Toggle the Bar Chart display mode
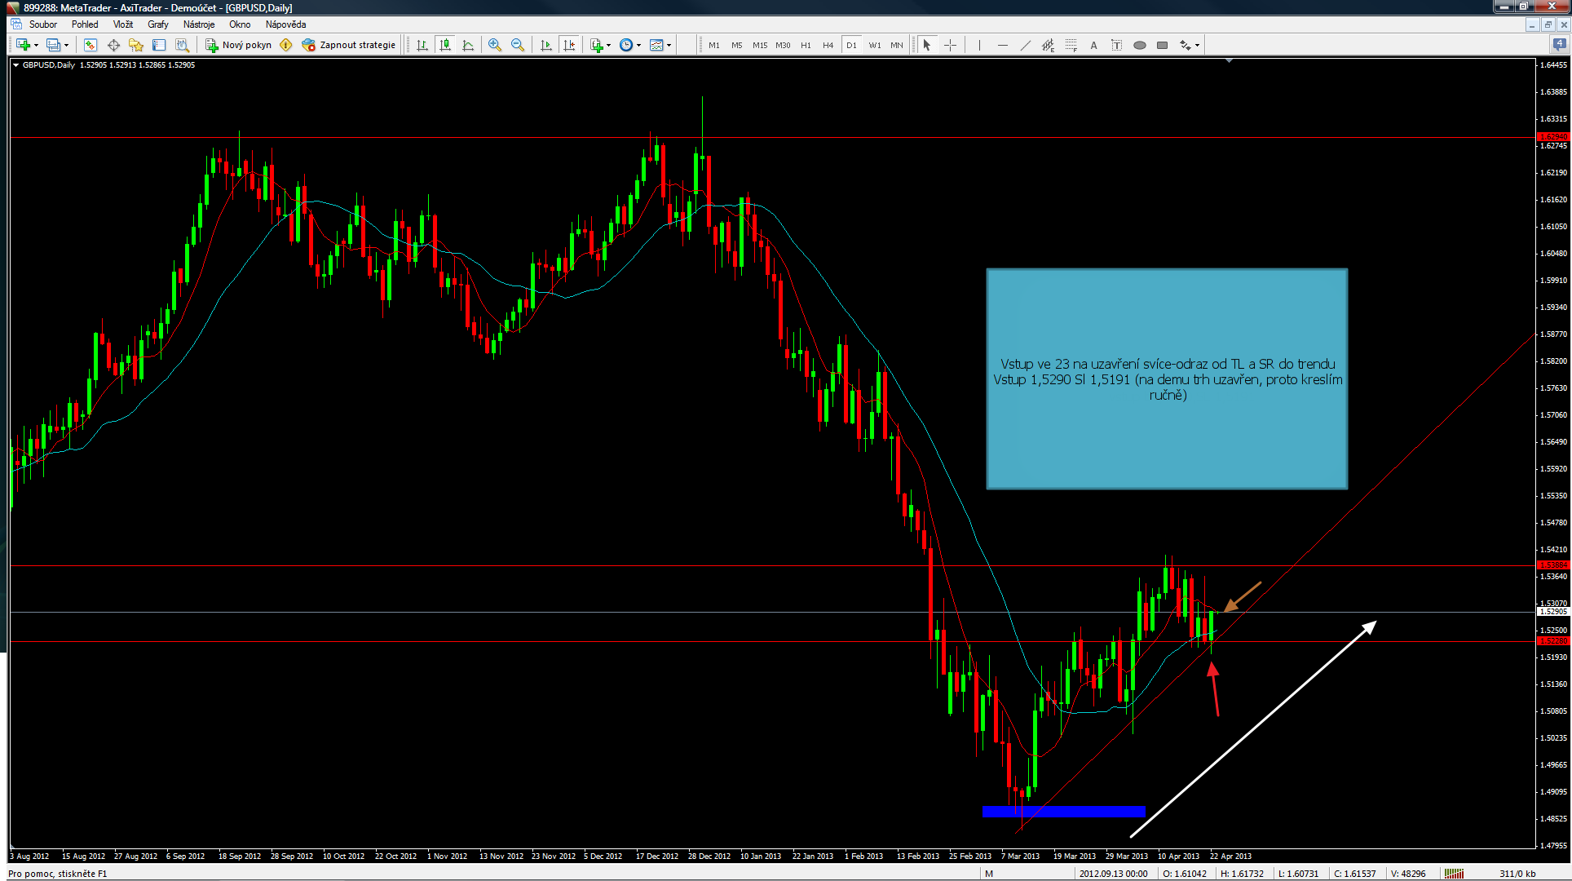This screenshot has height=881, width=1572. click(x=422, y=45)
